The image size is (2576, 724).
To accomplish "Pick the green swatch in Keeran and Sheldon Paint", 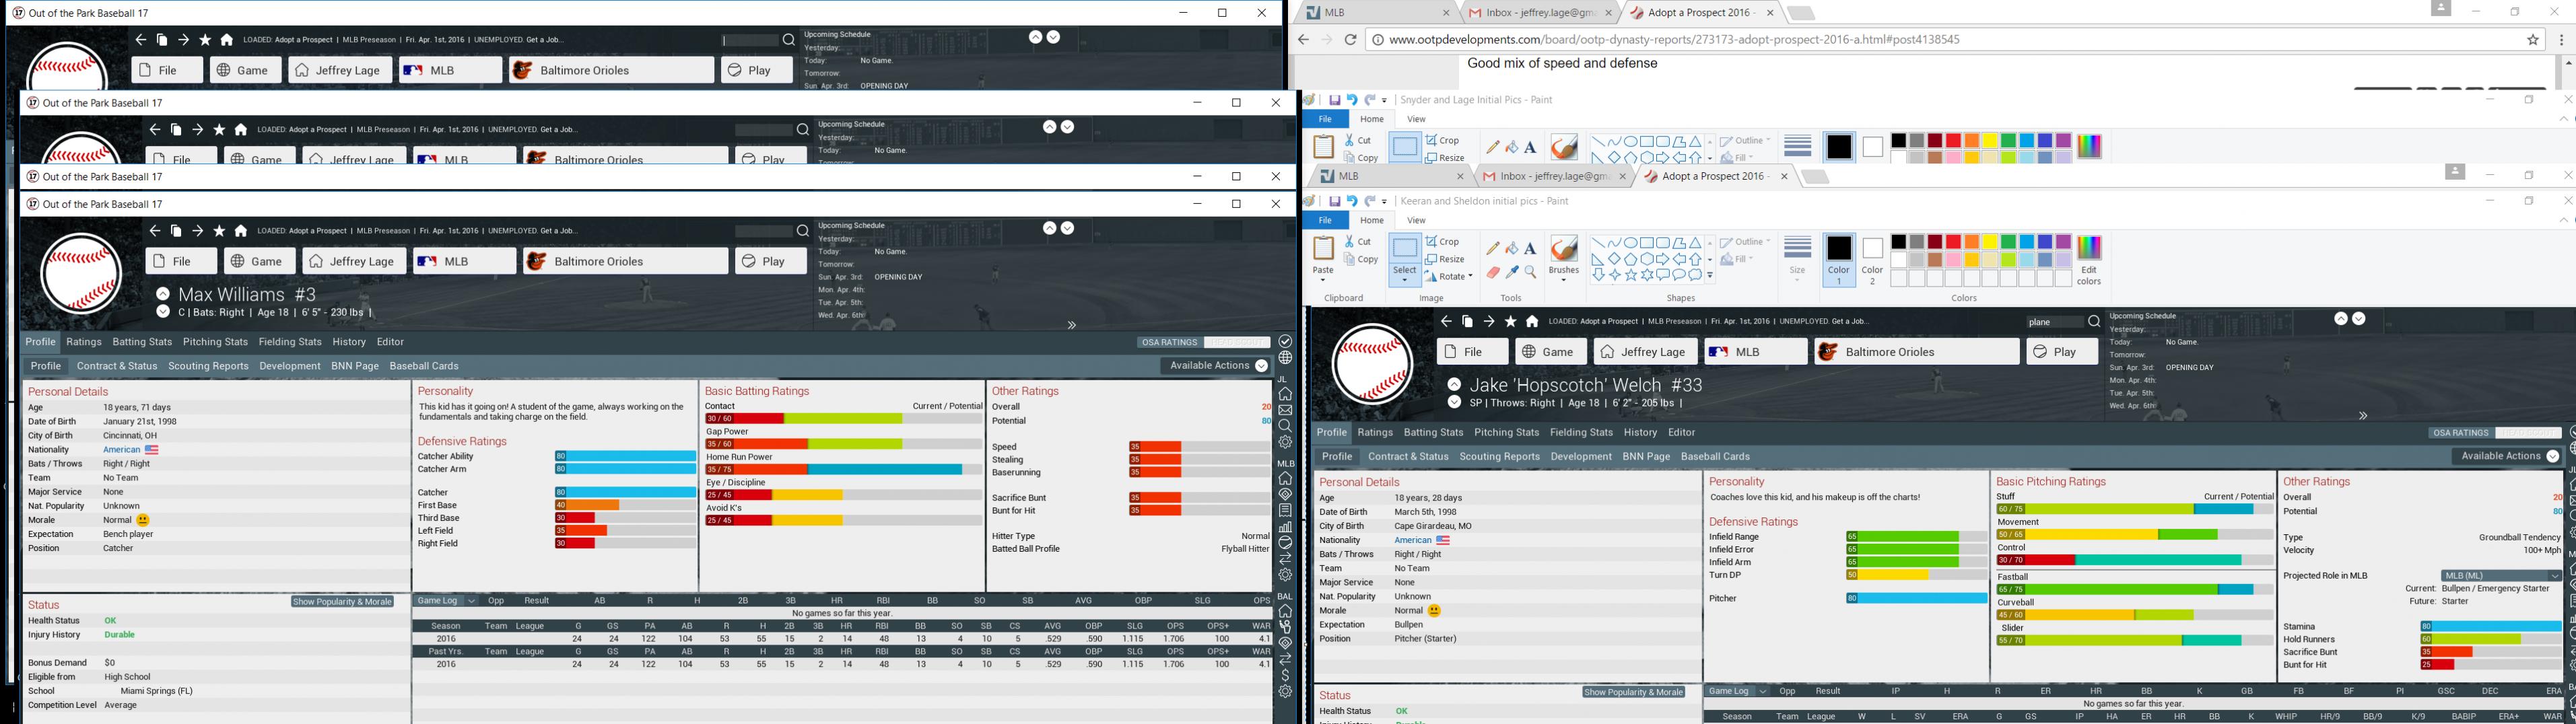I will click(2008, 243).
